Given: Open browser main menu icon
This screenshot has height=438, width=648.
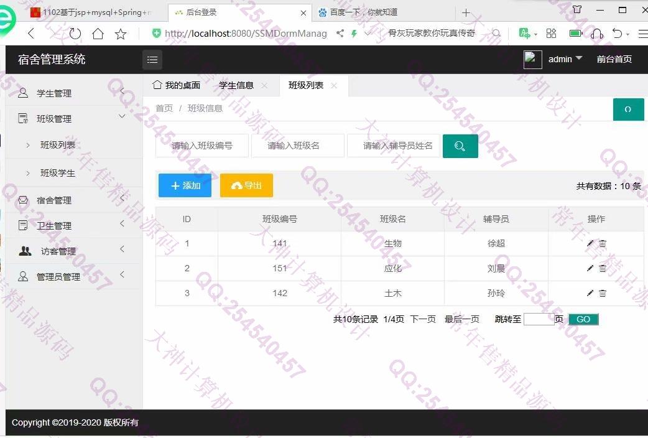Looking at the screenshot, I should click(643, 34).
